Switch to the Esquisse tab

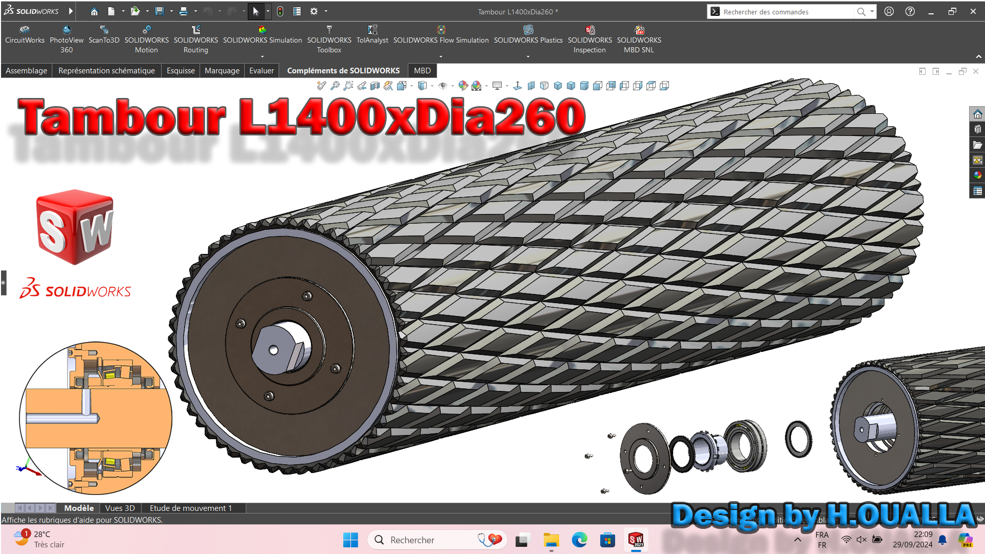click(x=181, y=71)
